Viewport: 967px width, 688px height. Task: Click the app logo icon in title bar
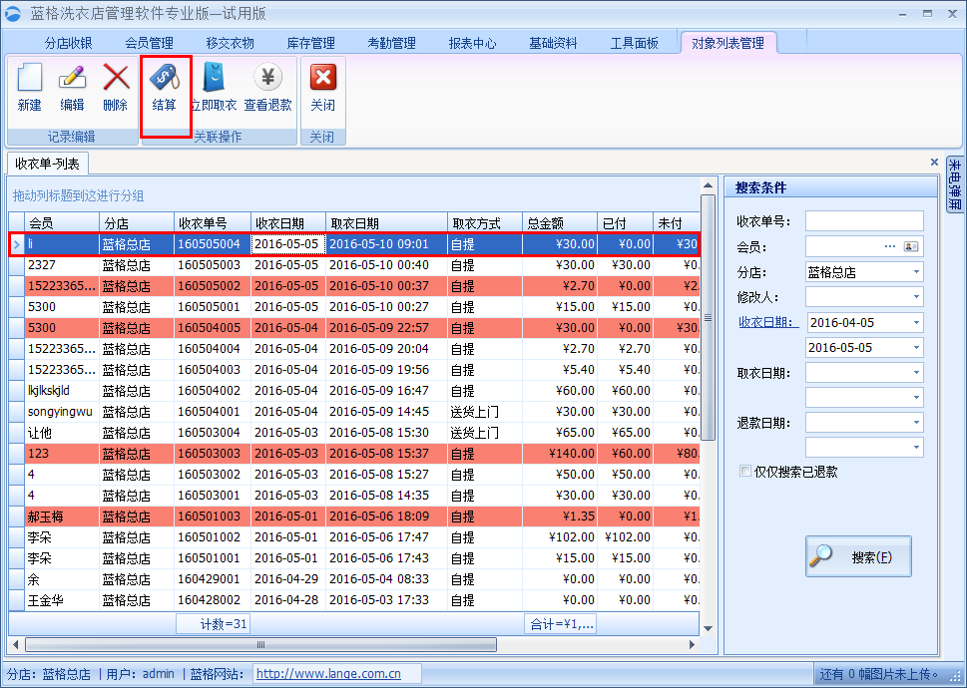pos(12,14)
